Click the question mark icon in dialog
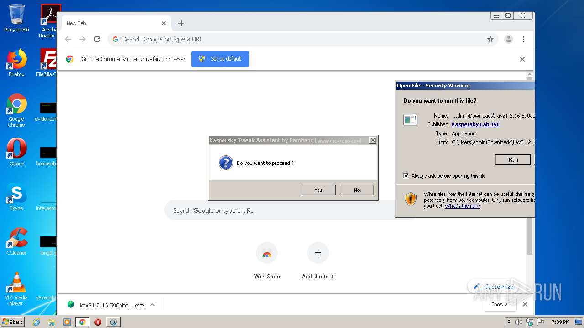 [x=226, y=163]
